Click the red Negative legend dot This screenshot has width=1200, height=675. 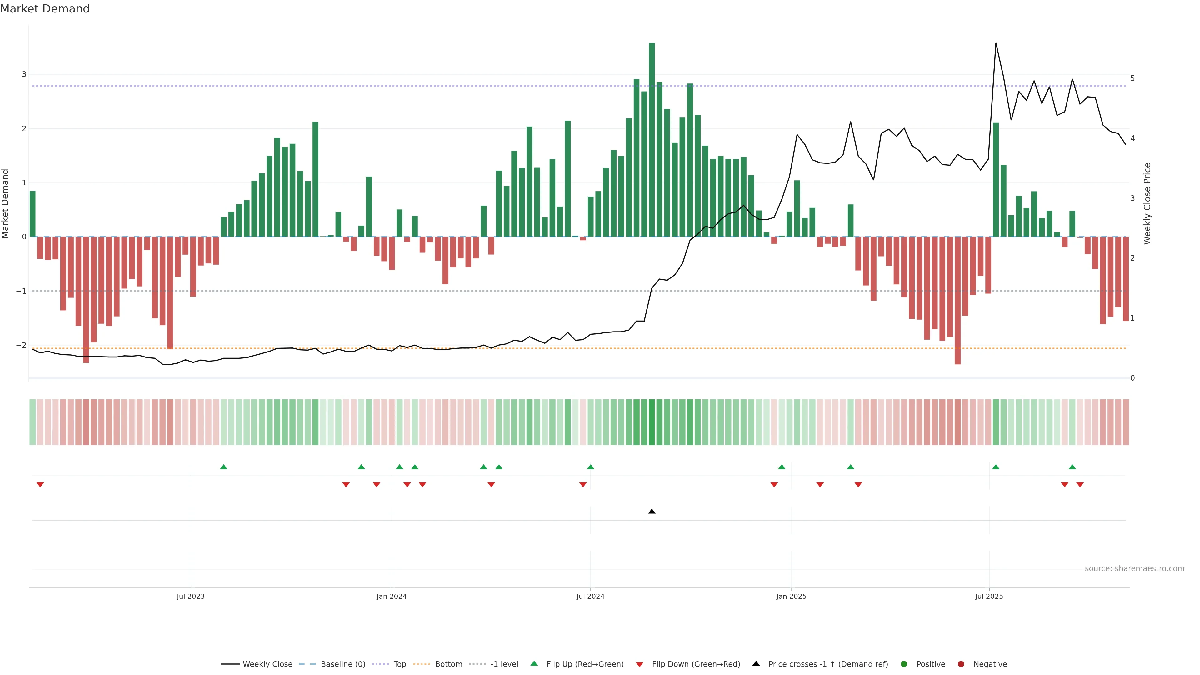coord(961,664)
